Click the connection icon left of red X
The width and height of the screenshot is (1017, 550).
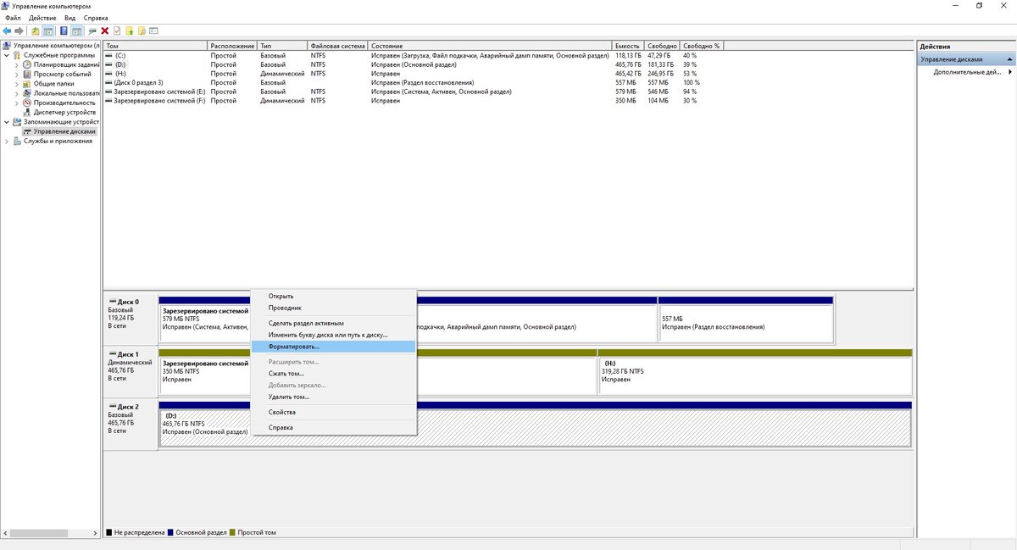click(92, 31)
